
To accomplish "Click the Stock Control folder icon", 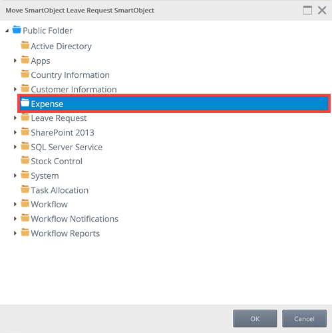I will click(x=25, y=160).
